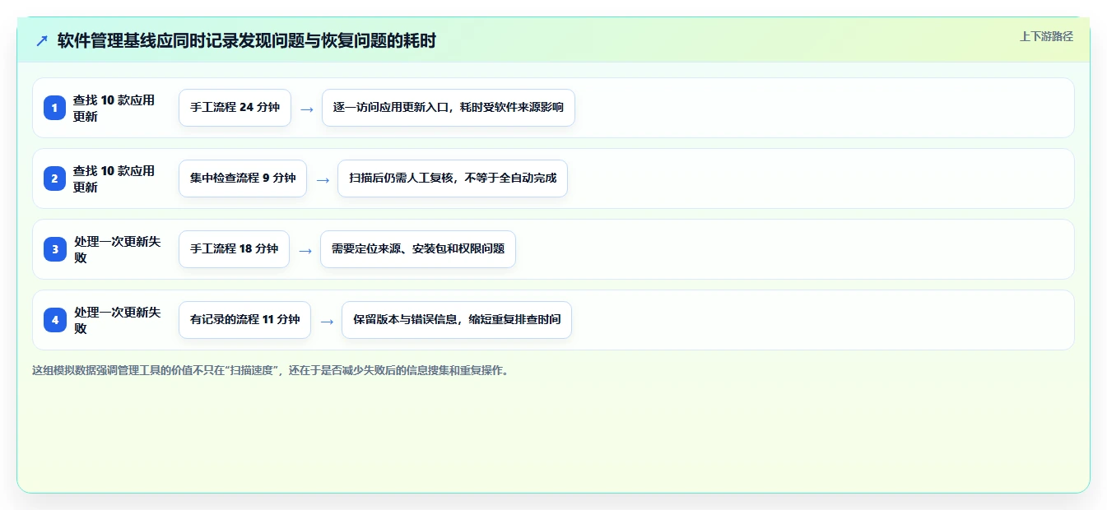Viewport: 1107px width, 510px height.
Task: Click the title 软件管理基线应同时记录发现问题与恢复问题的耗时
Action: point(247,40)
